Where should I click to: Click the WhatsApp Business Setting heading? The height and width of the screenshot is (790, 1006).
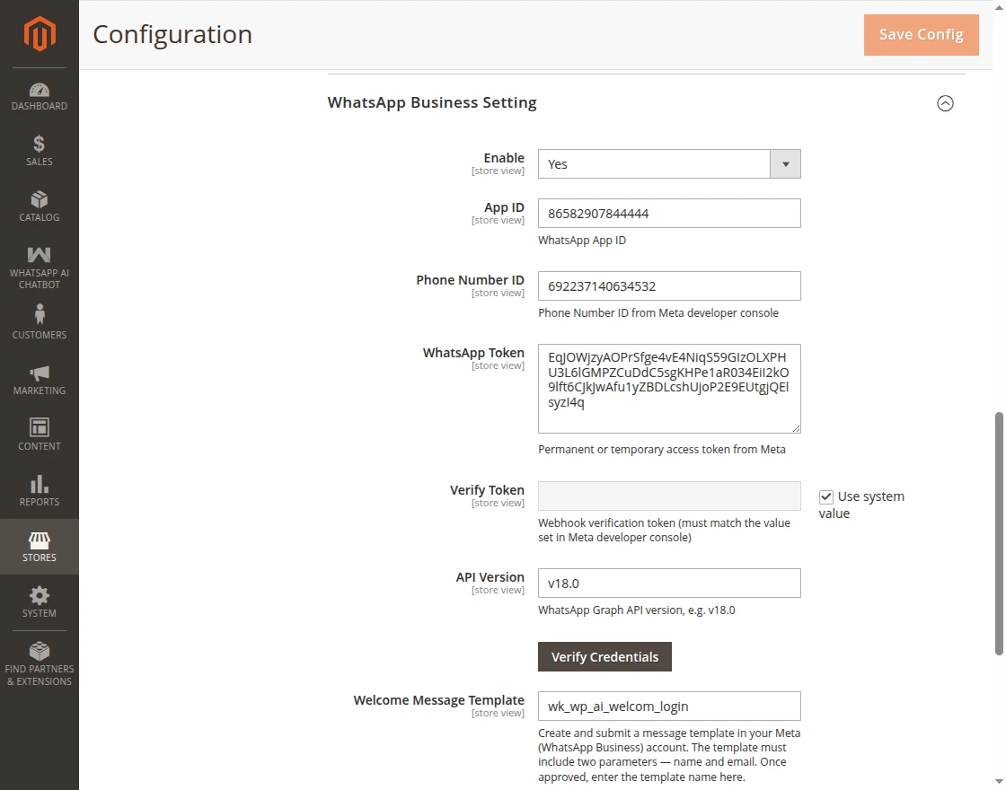click(x=432, y=102)
